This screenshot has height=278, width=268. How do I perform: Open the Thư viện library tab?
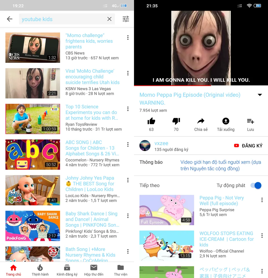tap(121, 270)
